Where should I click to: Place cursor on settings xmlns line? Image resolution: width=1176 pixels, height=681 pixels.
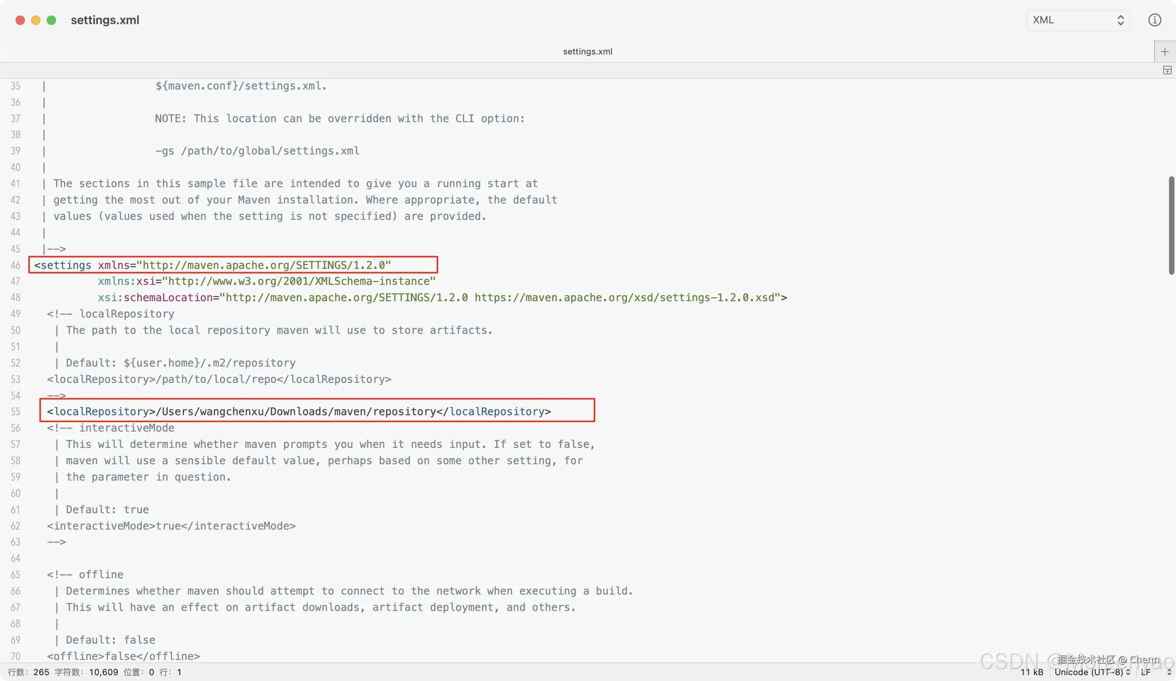pyautogui.click(x=212, y=265)
